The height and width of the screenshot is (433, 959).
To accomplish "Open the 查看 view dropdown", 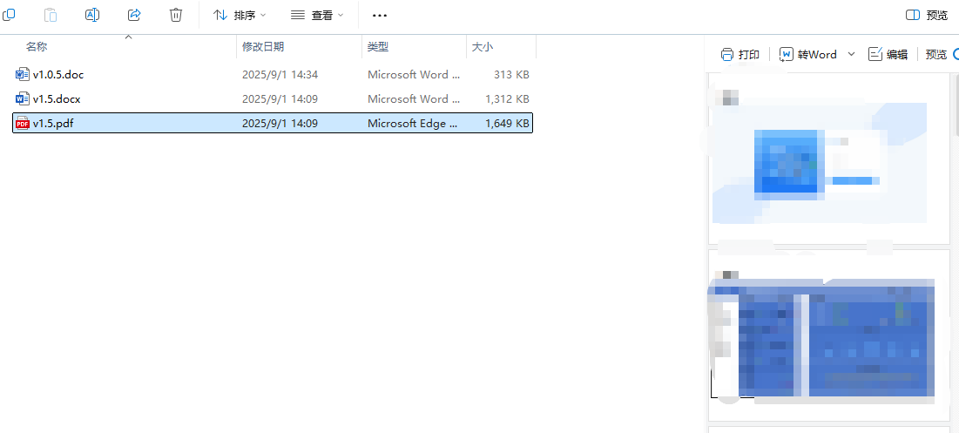I will (x=317, y=16).
